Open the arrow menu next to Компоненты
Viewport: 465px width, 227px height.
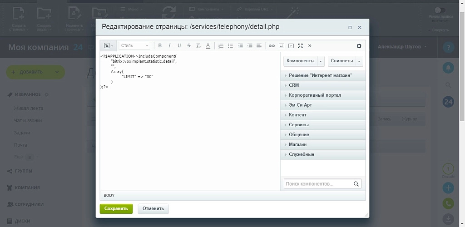pos(321,61)
